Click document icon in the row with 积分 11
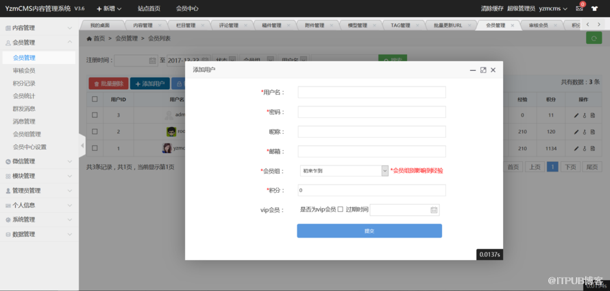Image resolution: width=610 pixels, height=291 pixels. pos(592,115)
